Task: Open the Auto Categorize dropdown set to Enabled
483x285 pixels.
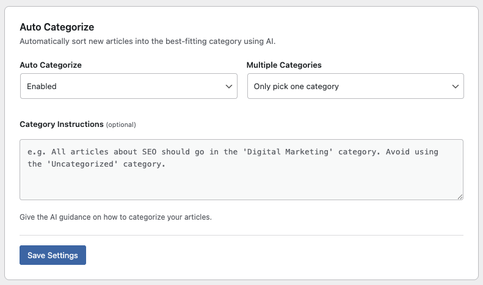Action: (x=129, y=86)
